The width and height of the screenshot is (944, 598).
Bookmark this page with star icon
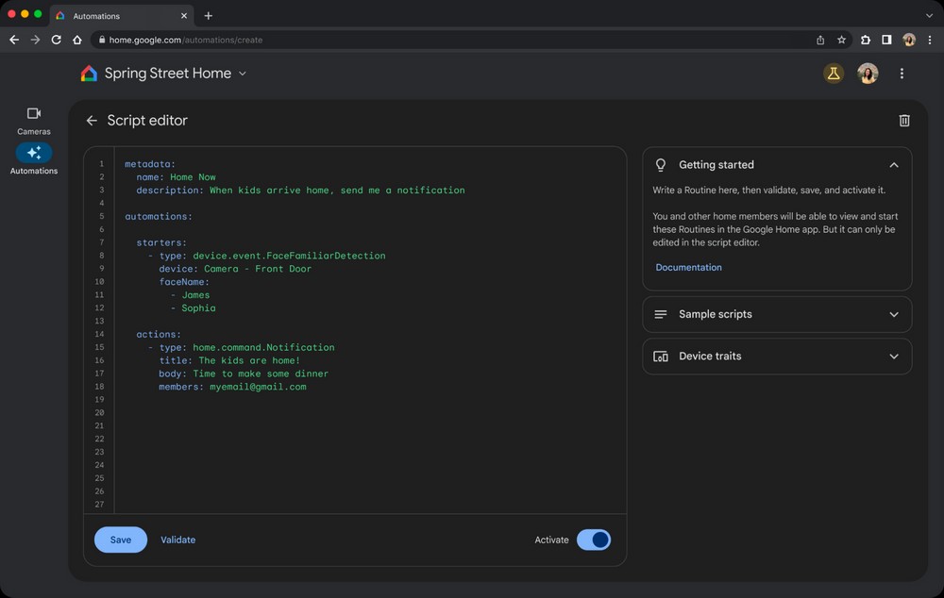(x=841, y=40)
